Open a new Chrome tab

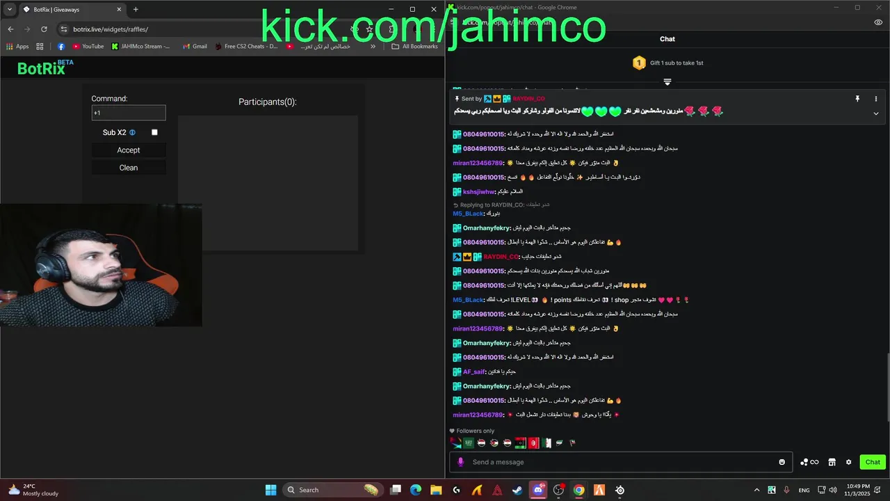136,10
